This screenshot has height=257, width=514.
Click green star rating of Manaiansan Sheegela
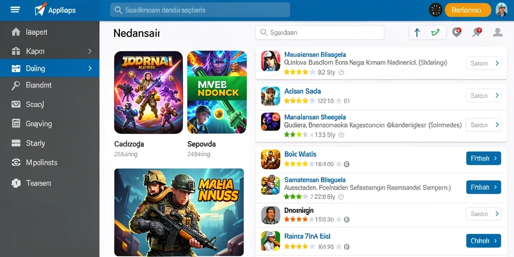(x=296, y=135)
